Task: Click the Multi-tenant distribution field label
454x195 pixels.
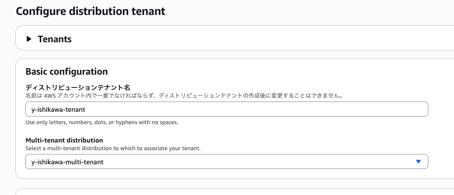Action: (64, 140)
